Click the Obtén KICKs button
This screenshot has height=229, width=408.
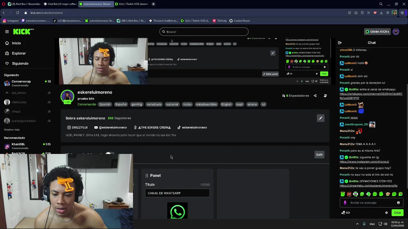(x=377, y=31)
